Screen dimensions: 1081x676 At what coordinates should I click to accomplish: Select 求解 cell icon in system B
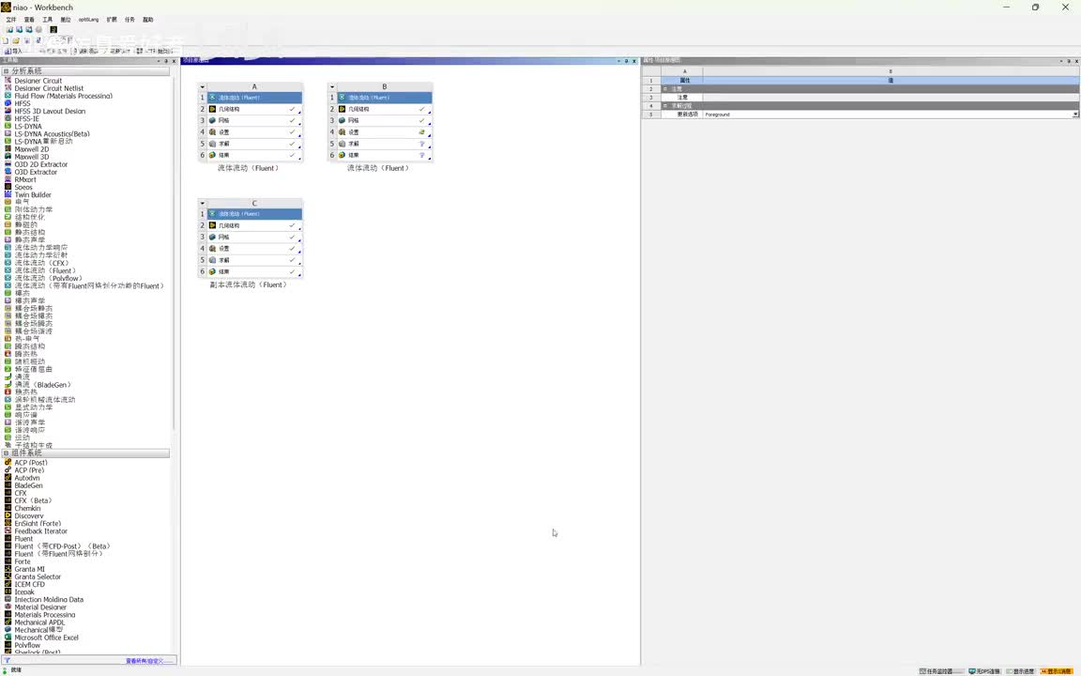[x=342, y=144]
